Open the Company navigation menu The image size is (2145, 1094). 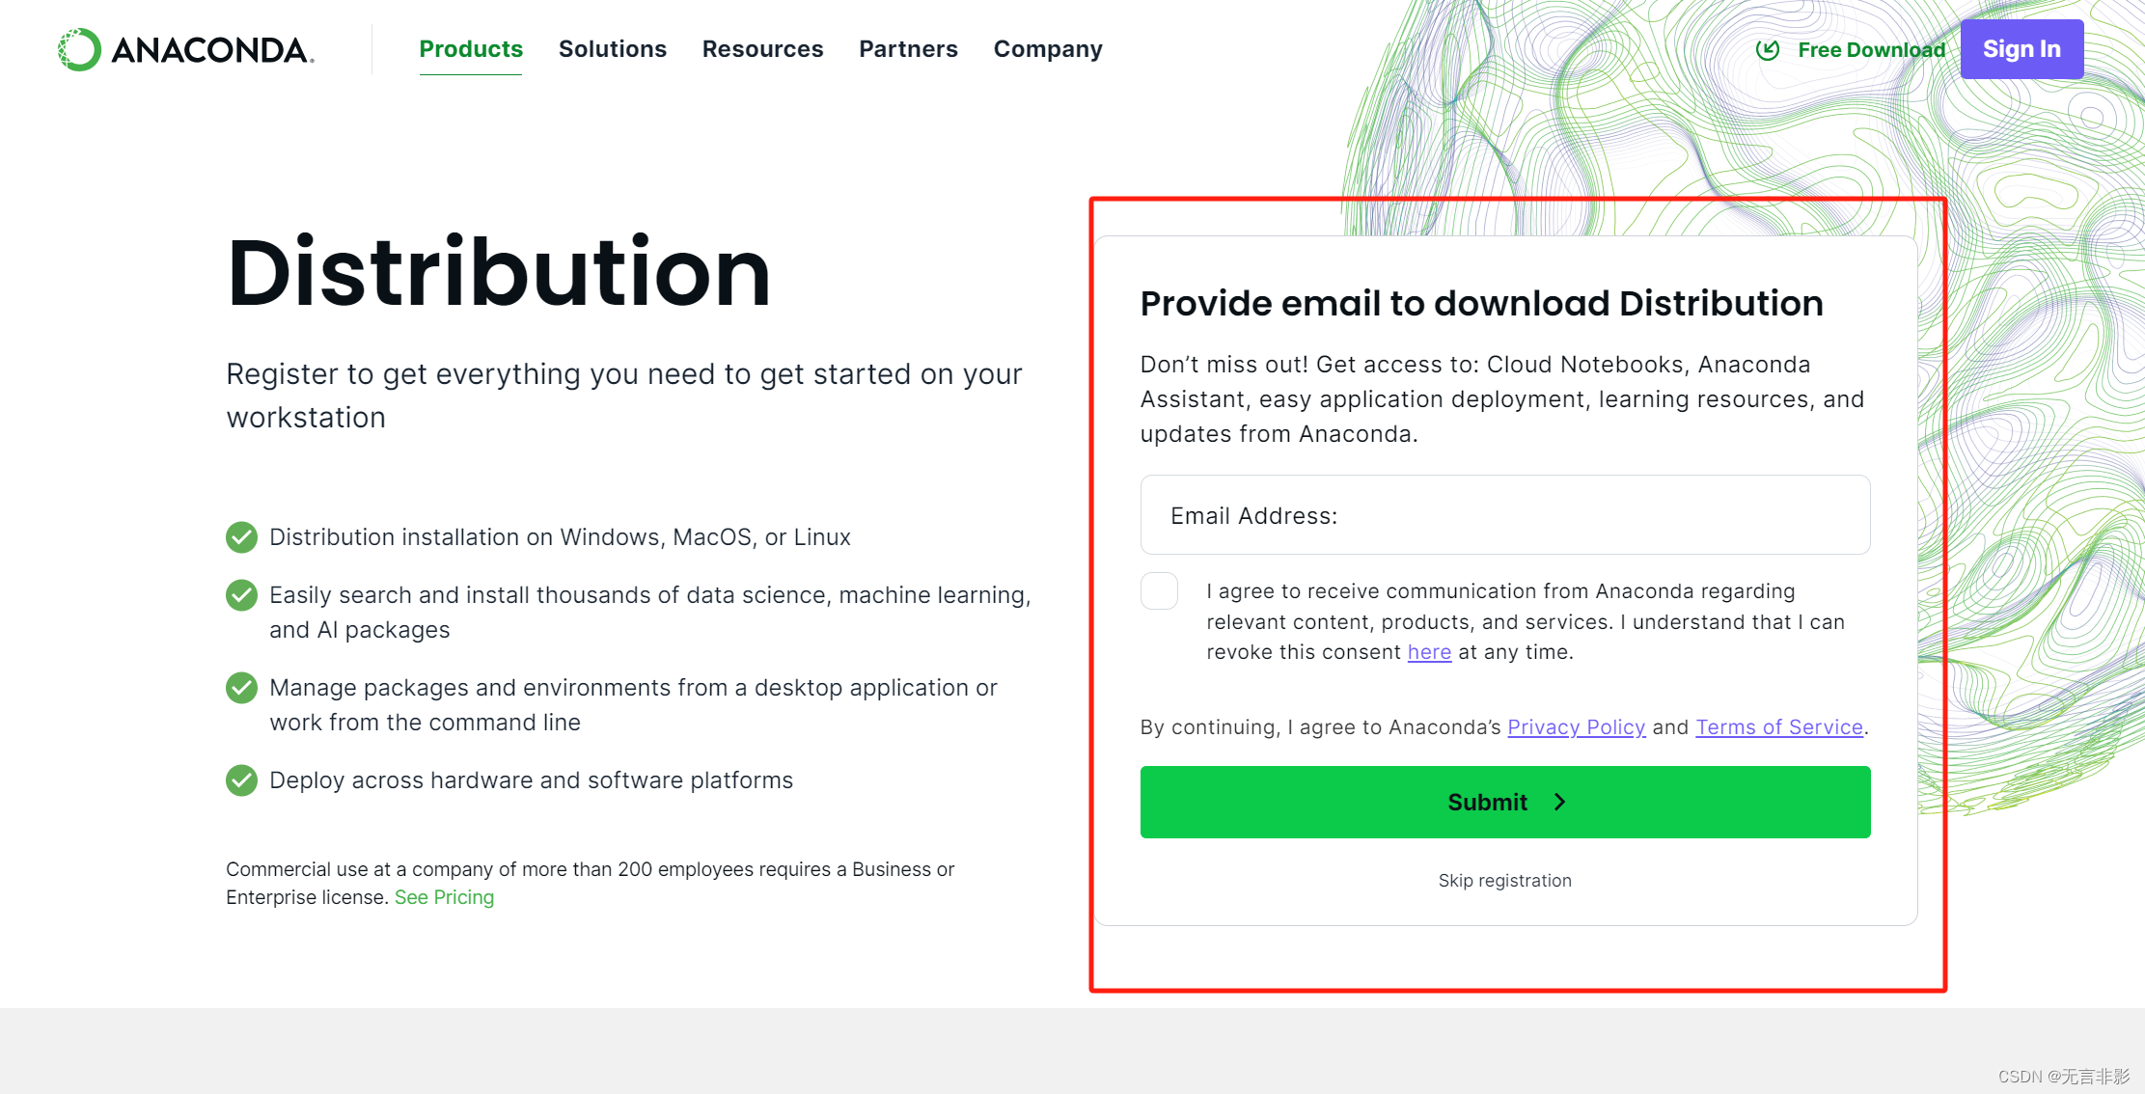1048,49
